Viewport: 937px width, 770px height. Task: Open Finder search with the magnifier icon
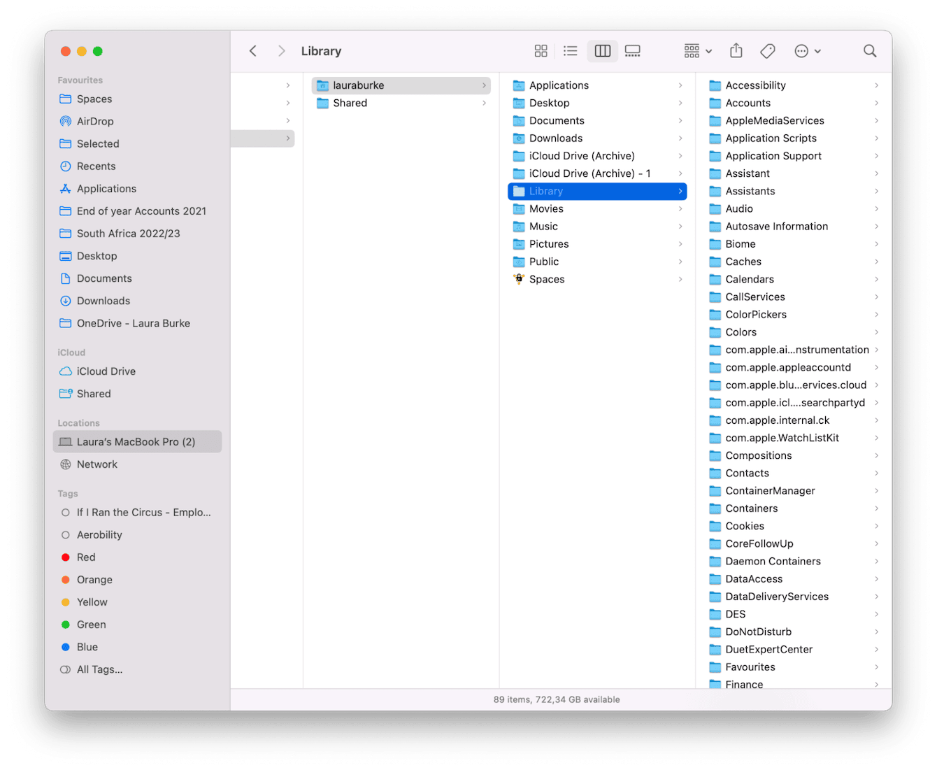[x=870, y=50]
